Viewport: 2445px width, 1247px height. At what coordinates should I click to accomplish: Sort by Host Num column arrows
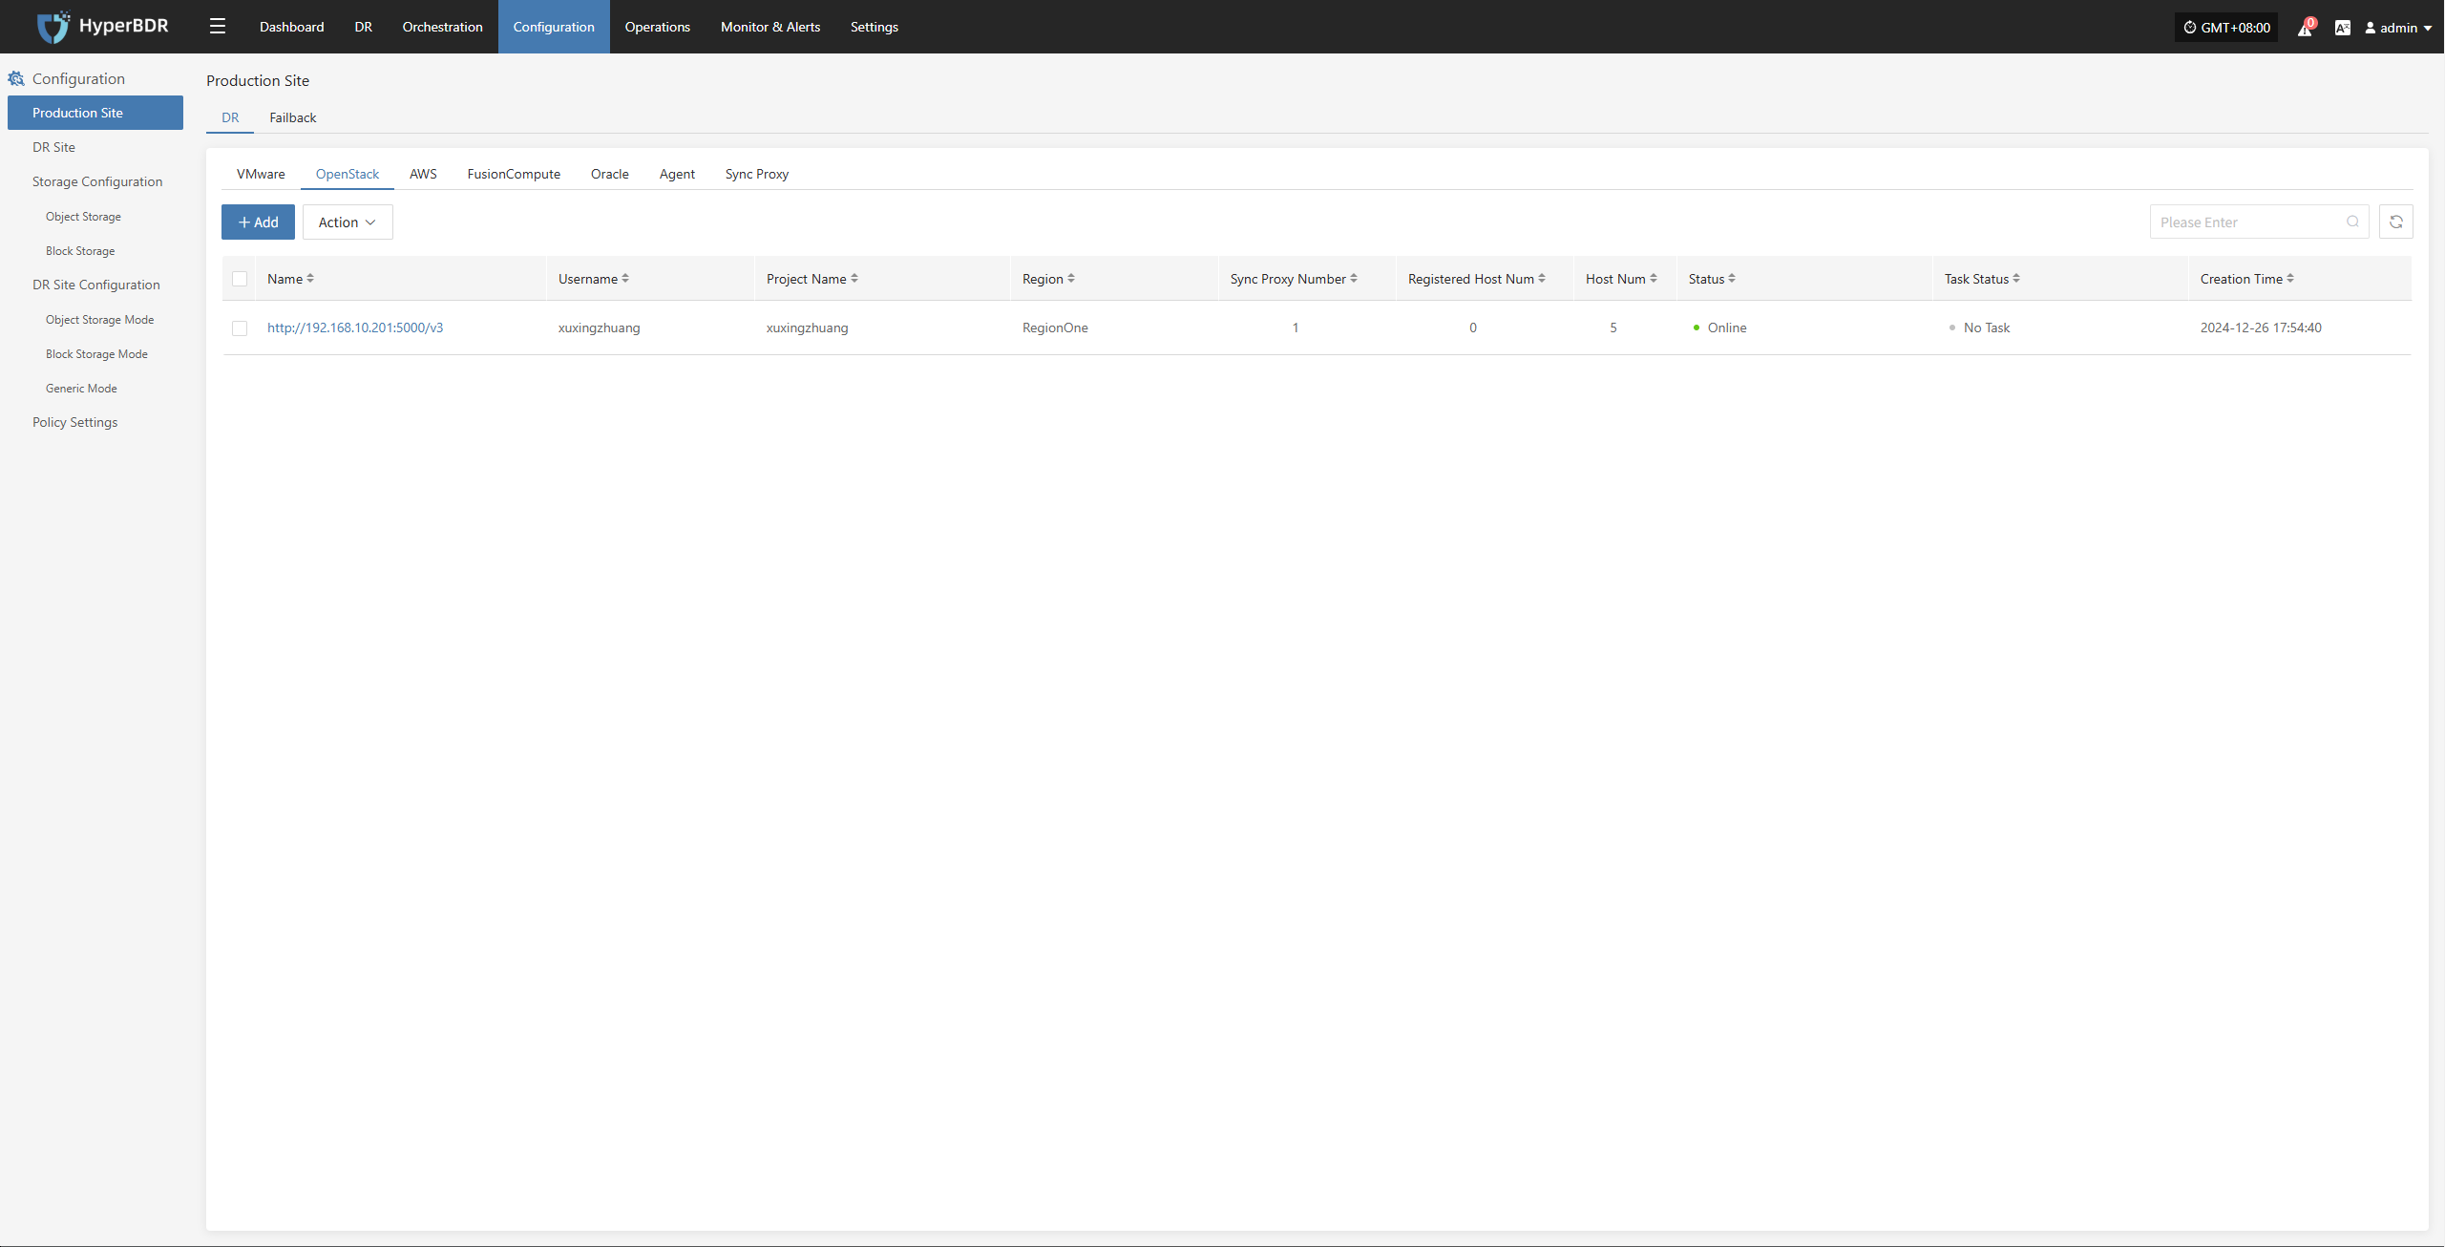tap(1654, 279)
